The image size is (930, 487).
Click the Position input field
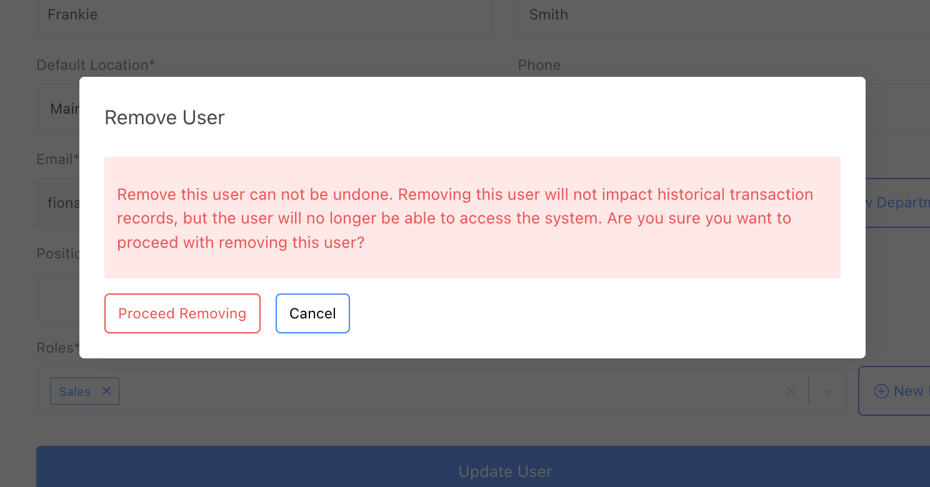point(57,297)
